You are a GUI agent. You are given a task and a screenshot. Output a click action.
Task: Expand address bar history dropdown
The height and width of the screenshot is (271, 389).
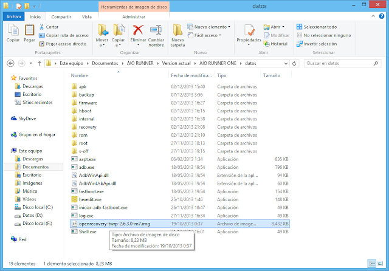coord(286,63)
